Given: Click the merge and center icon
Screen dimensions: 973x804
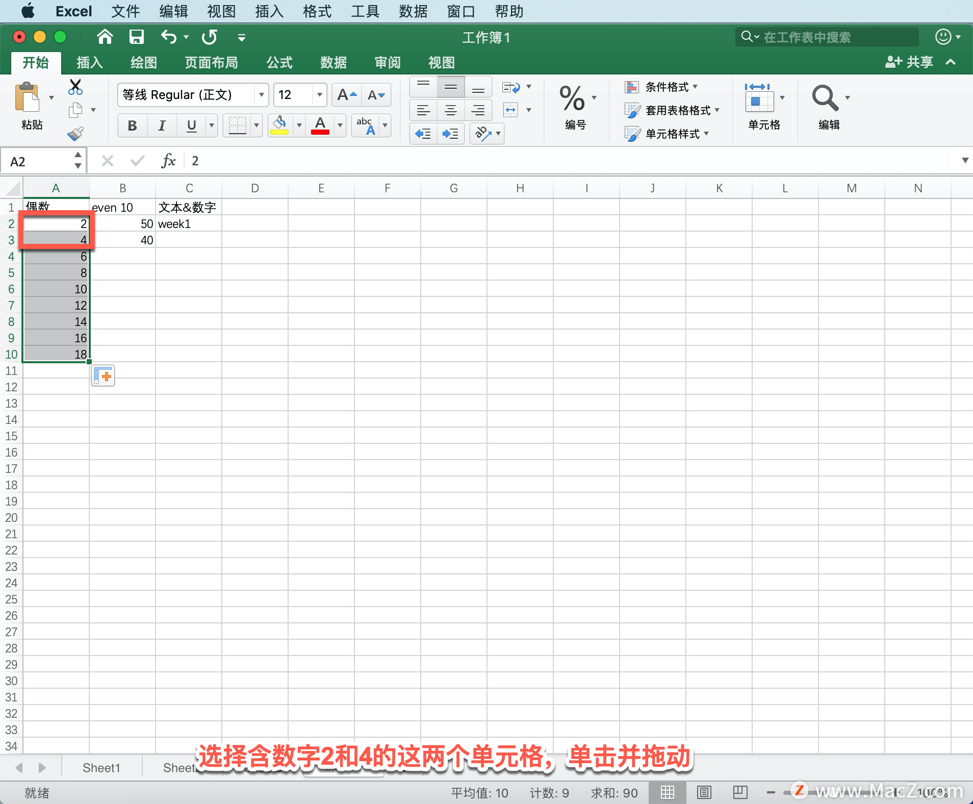Looking at the screenshot, I should 511,110.
